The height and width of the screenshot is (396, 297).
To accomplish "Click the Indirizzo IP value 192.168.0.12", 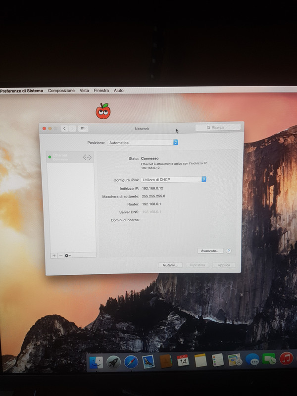I will click(152, 188).
